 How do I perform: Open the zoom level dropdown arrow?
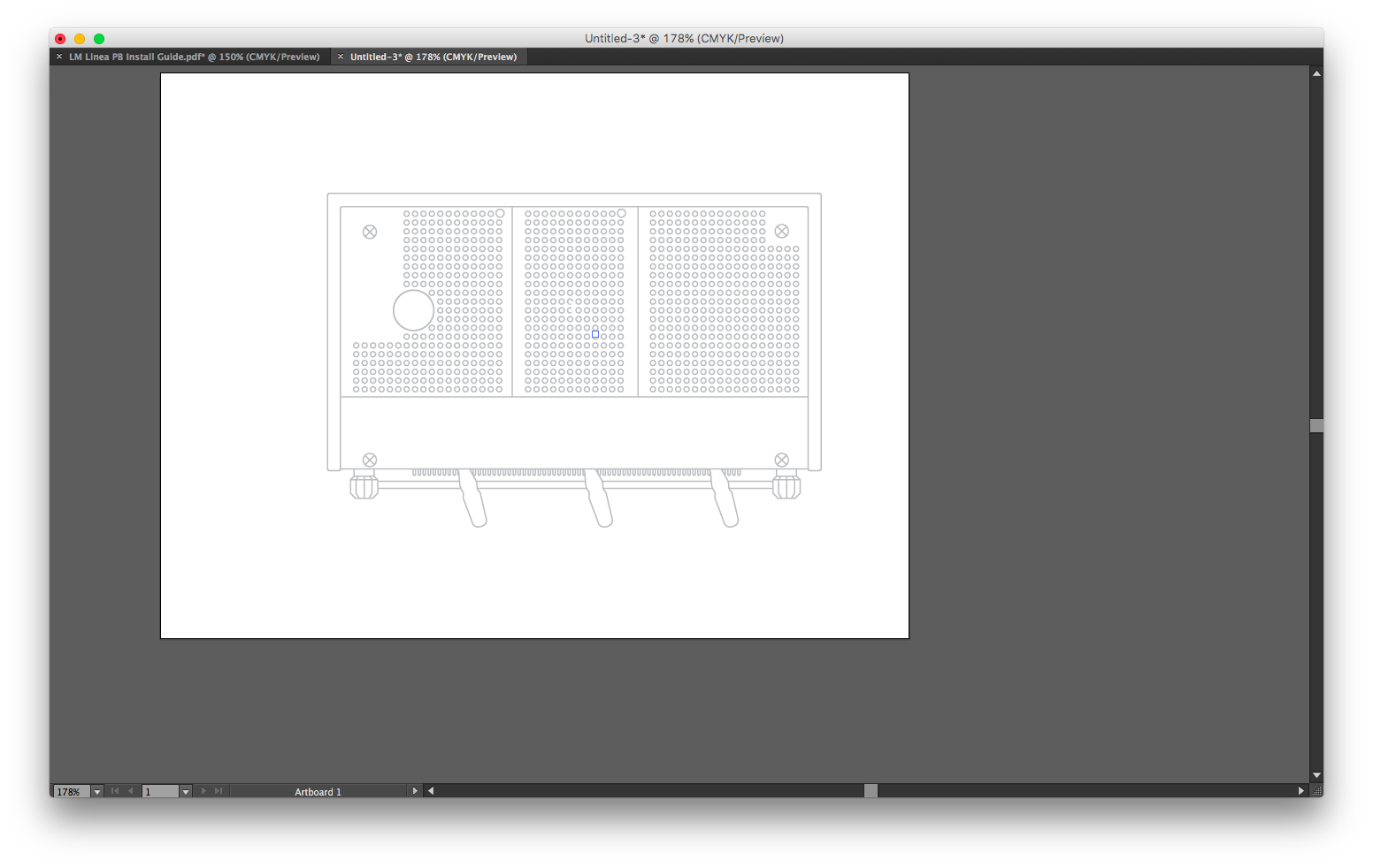pyautogui.click(x=97, y=792)
